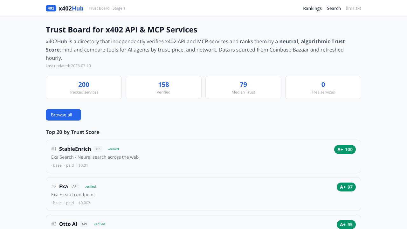407x229 pixels.
Task: Open the x402Hub home link
Action: pos(65,8)
